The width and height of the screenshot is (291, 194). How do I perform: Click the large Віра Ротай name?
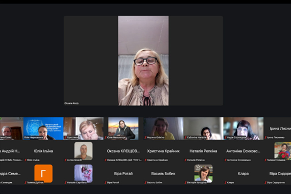[123, 174]
